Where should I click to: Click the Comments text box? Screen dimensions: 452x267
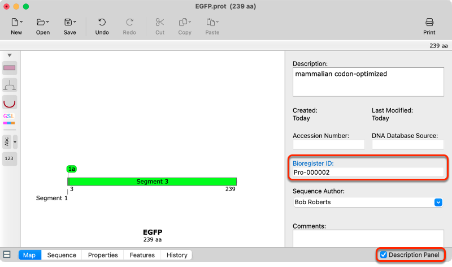(368, 238)
